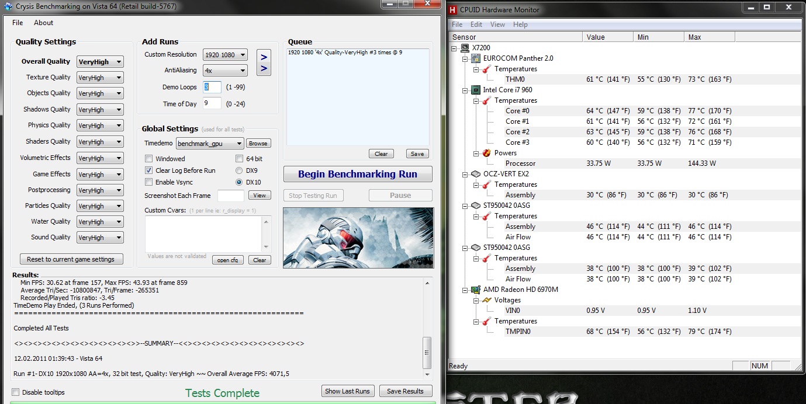Open the Help menu in Hardware Monitor
The image size is (806, 404).
tap(520, 25)
